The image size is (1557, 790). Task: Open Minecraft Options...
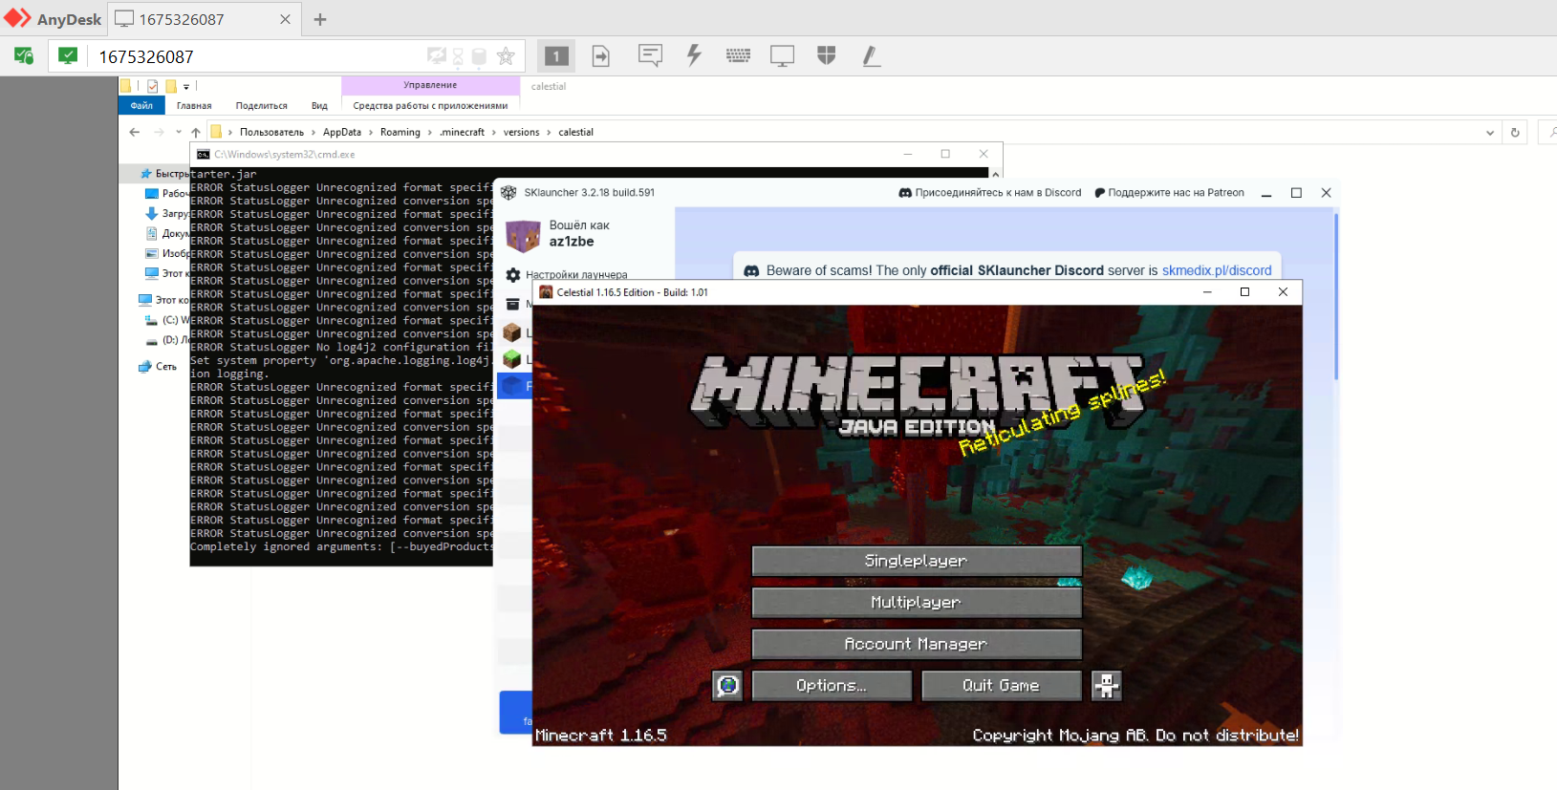click(832, 686)
